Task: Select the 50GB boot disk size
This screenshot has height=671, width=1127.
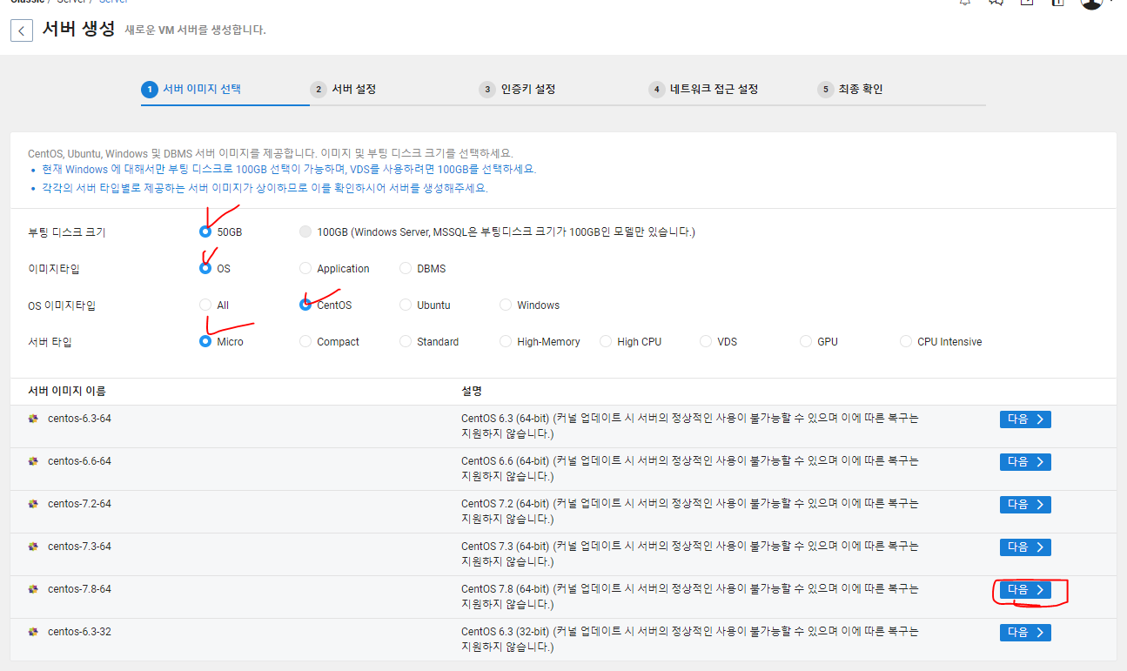Action: click(205, 231)
